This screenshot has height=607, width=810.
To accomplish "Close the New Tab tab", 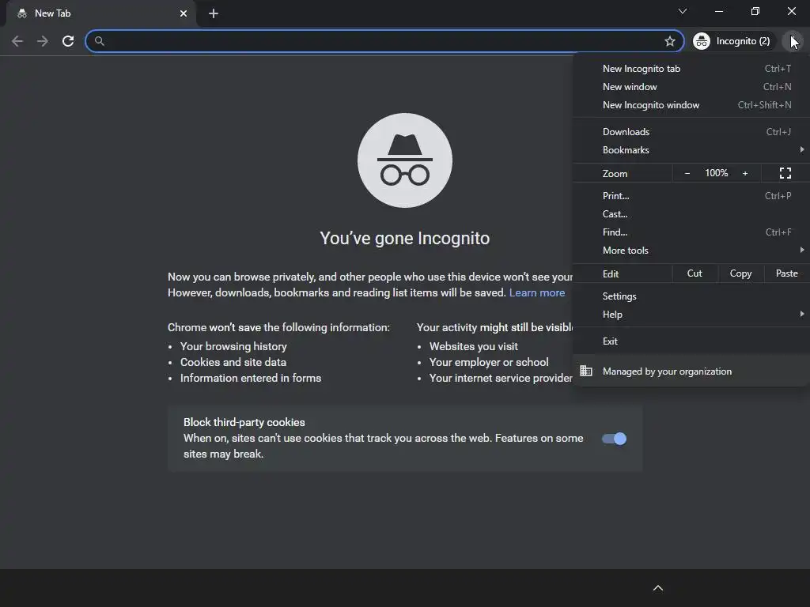I will [184, 13].
